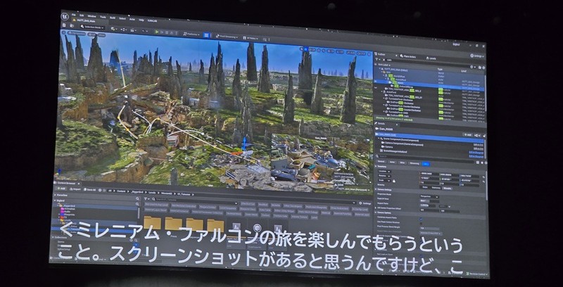The height and width of the screenshot is (287, 563).
Task: Open the Settings dropdown above the Outliner
Action: tap(477, 56)
